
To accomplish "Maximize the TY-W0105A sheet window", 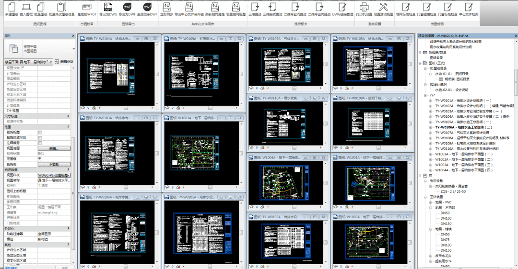I will (x=399, y=39).
